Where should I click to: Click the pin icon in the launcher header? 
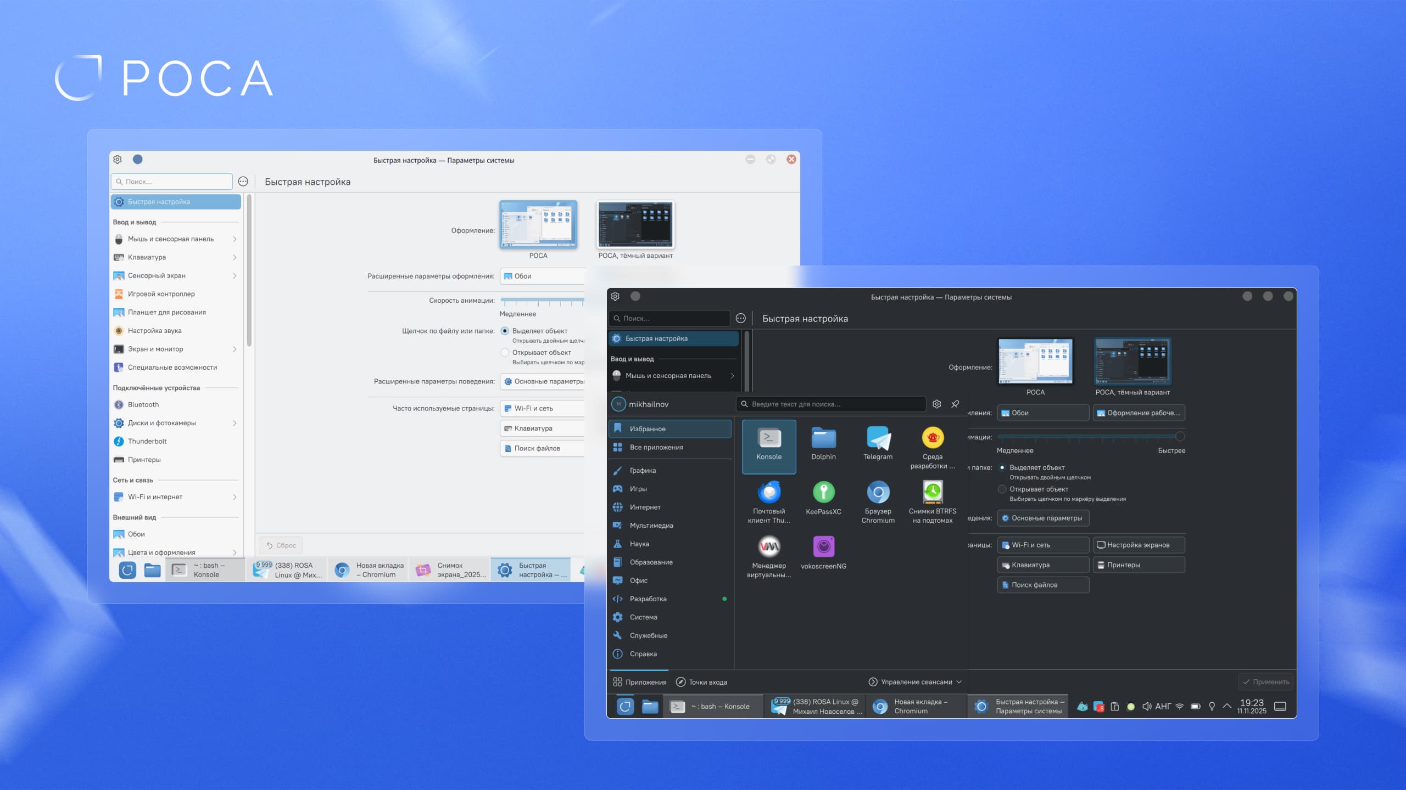955,404
